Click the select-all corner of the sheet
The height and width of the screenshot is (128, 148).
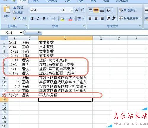4,38
